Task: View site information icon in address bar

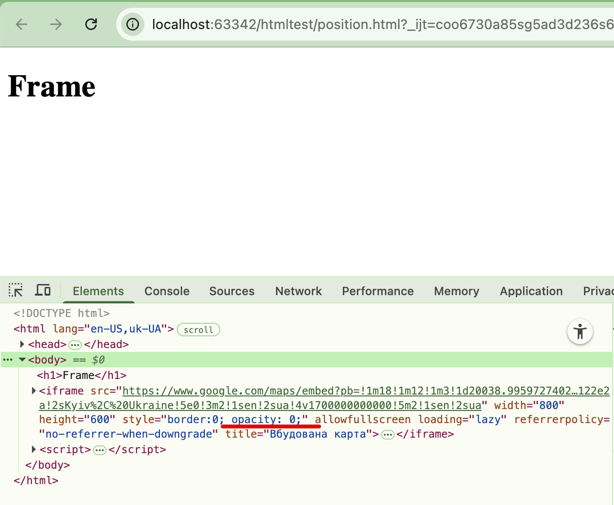Action: 133,24
